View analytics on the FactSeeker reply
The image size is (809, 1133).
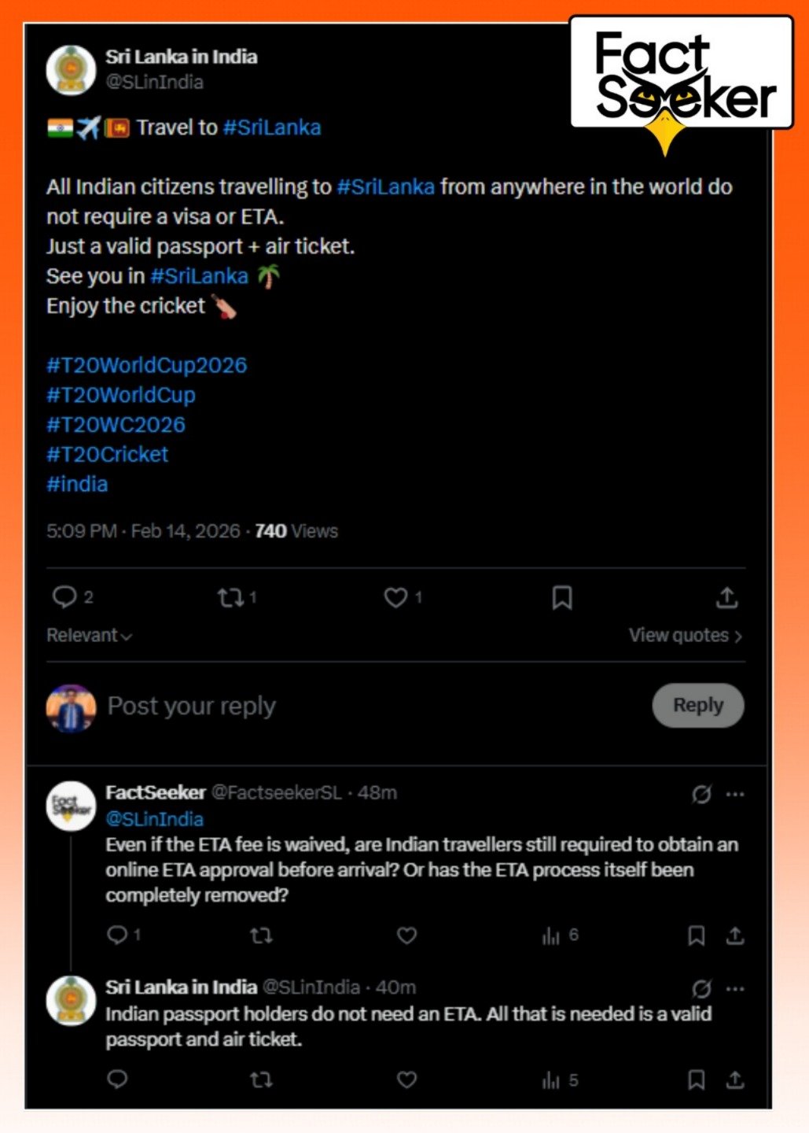click(551, 936)
